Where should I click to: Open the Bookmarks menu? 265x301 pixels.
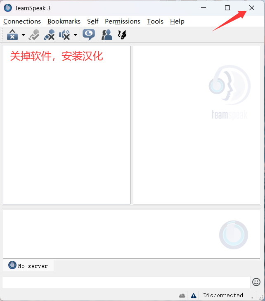64,21
